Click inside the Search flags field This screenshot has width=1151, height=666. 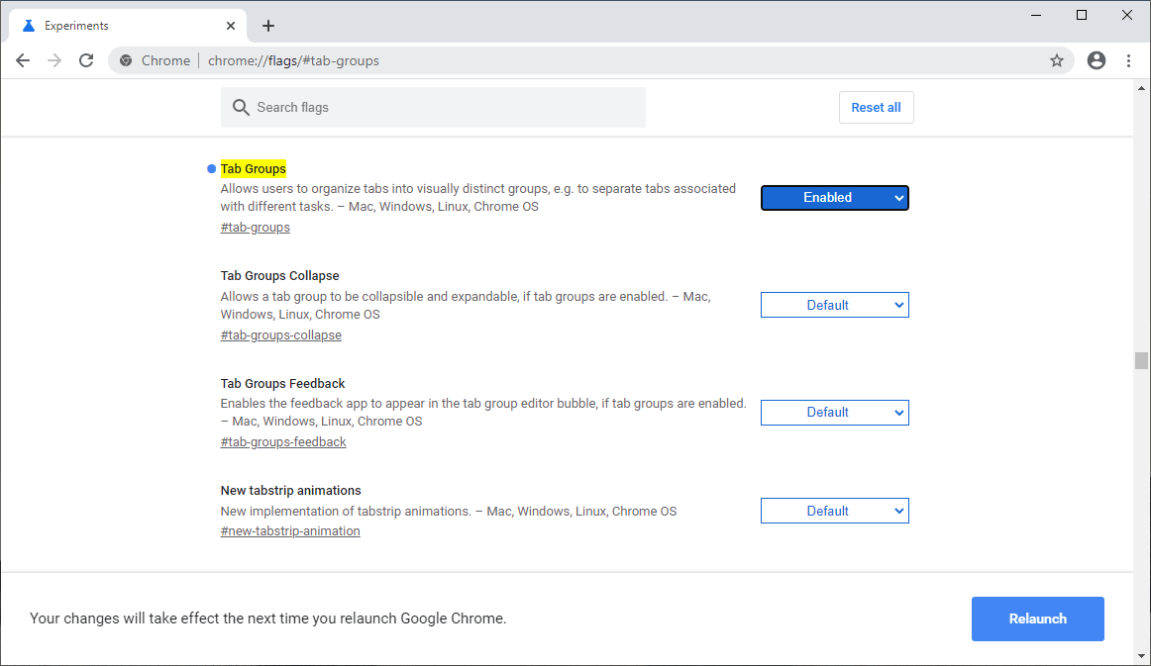click(x=433, y=107)
